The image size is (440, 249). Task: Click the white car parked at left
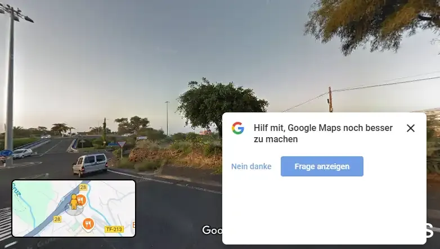[23, 153]
